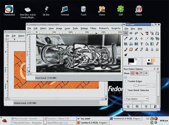Open the Xtns menu in toolbox

click(x=133, y=29)
